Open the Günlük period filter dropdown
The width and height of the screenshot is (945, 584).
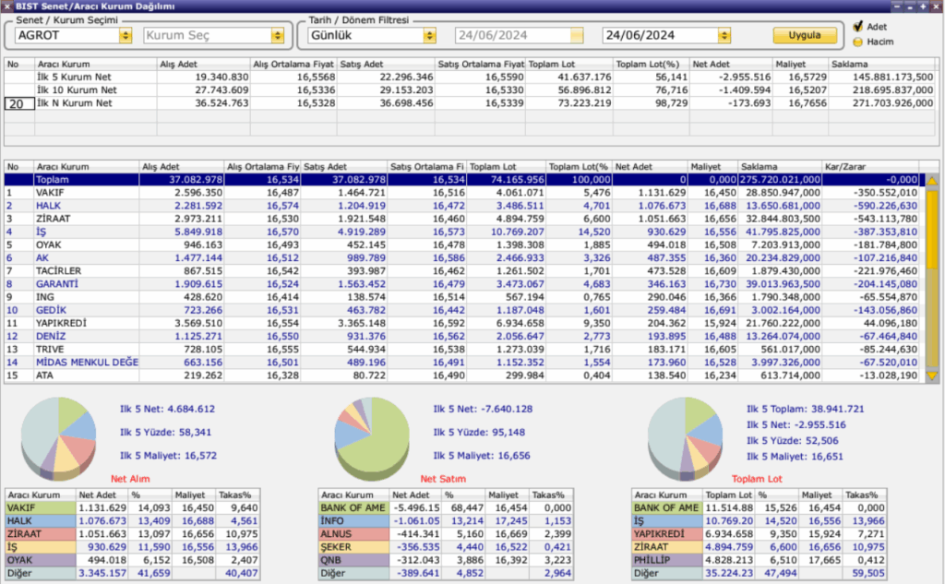click(x=429, y=36)
